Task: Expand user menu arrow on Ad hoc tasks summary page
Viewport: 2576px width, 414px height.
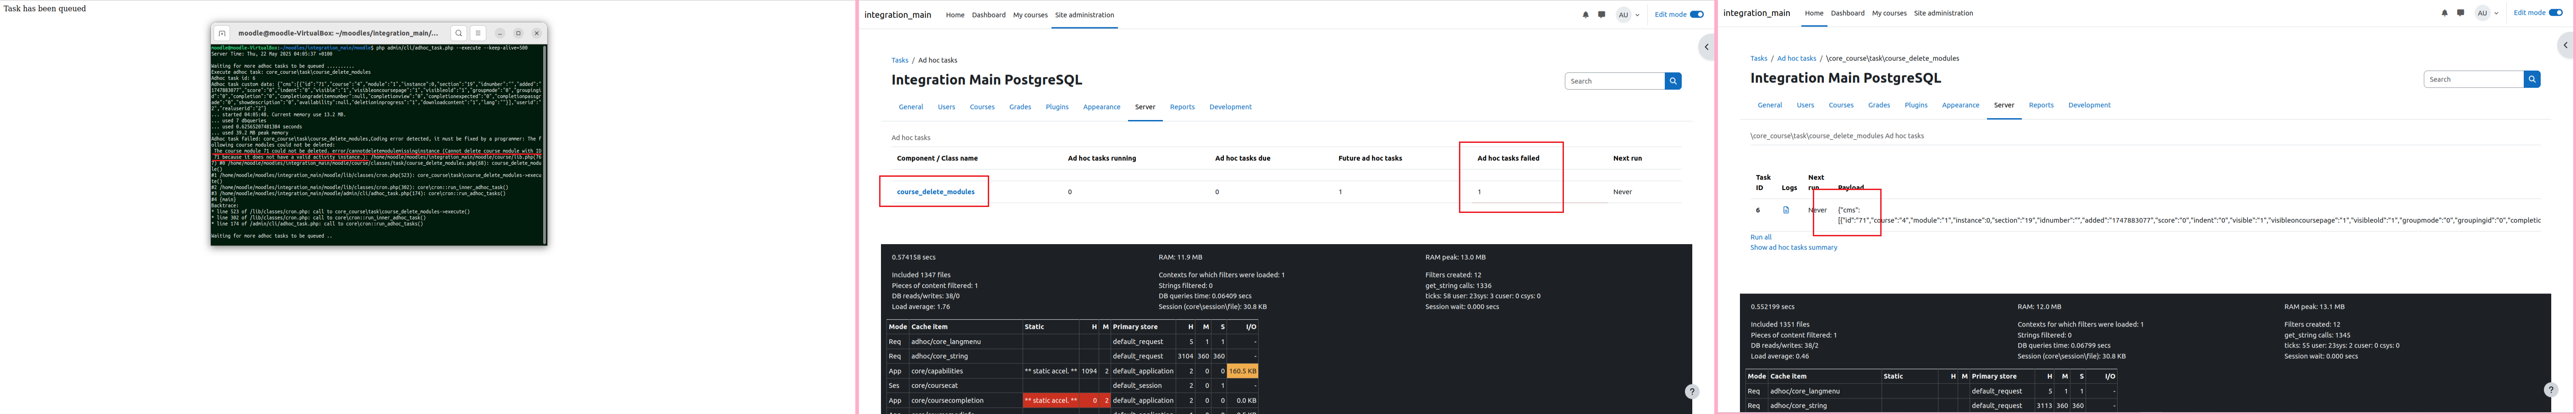Action: click(1637, 15)
